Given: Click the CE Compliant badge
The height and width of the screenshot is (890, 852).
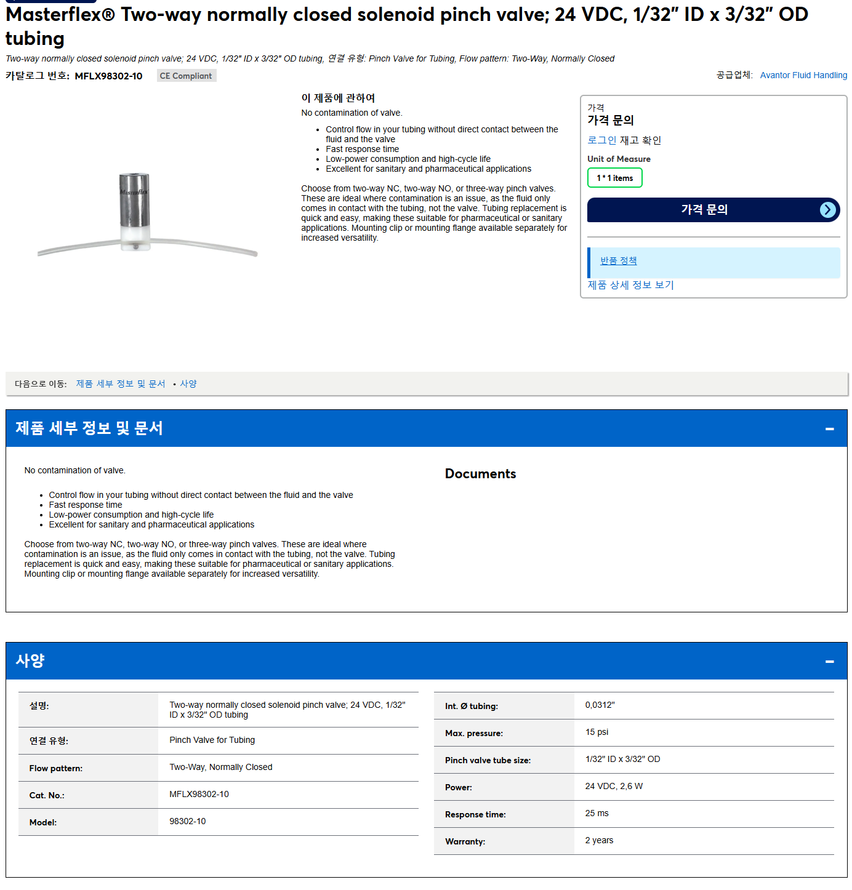Looking at the screenshot, I should pos(186,76).
